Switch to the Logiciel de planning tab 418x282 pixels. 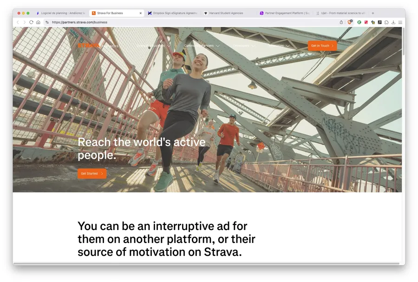[61, 13]
